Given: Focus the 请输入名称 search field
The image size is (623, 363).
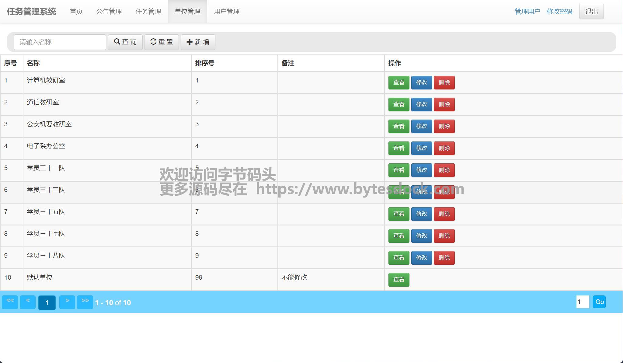Looking at the screenshot, I should point(60,42).
